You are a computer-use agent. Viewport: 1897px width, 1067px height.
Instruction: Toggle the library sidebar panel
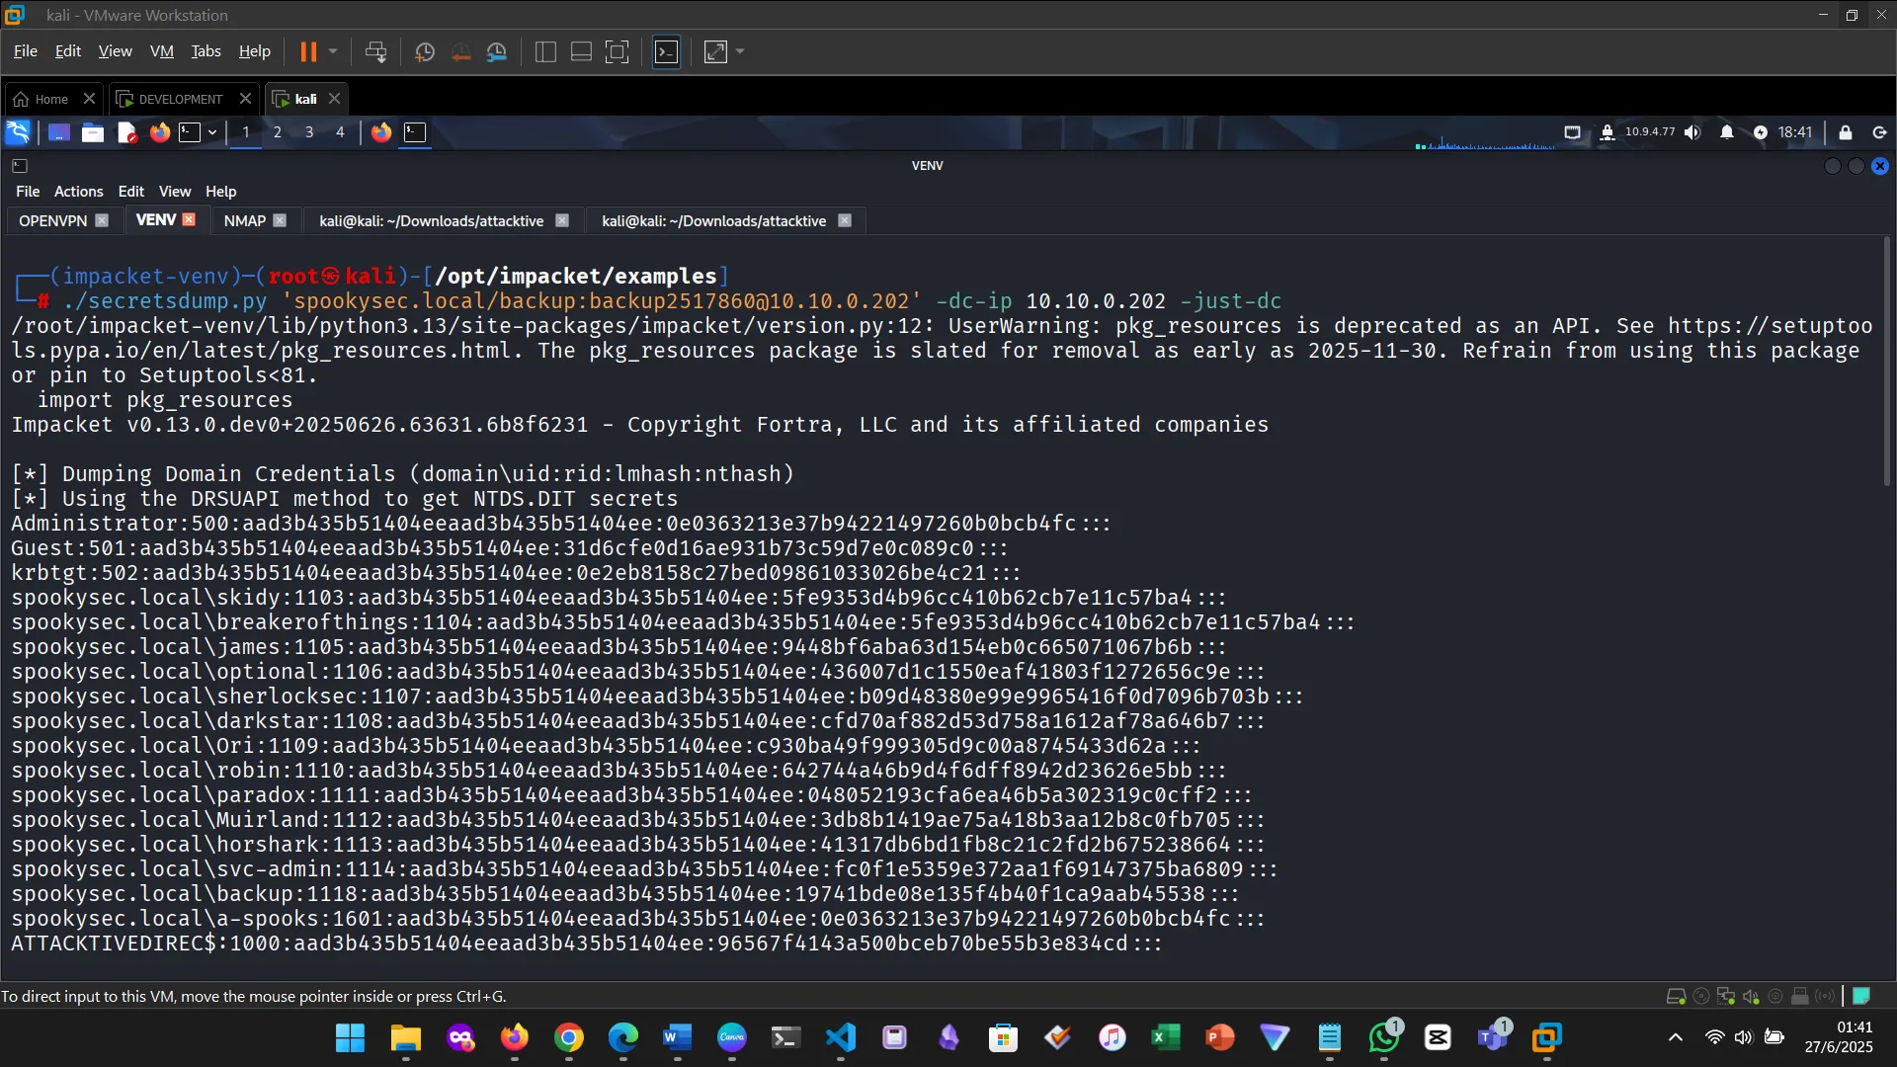[x=544, y=51]
